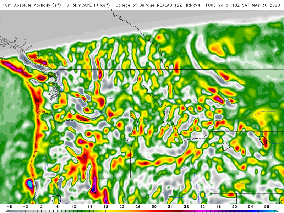This screenshot has height=213, width=284.
Task: Click the 'F006' forecast hour text
Action: [x=211, y=5]
